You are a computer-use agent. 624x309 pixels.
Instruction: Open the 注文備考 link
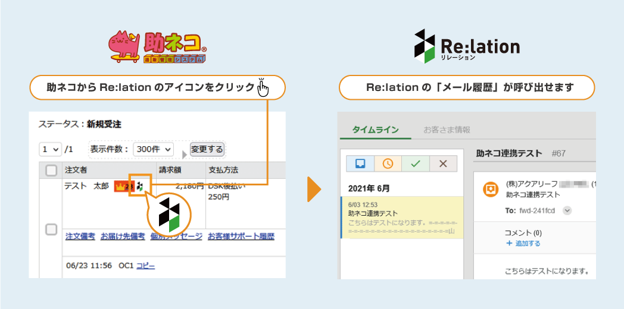[80, 237]
